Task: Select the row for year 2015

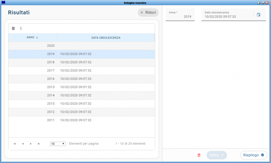Action: pyautogui.click(x=81, y=87)
